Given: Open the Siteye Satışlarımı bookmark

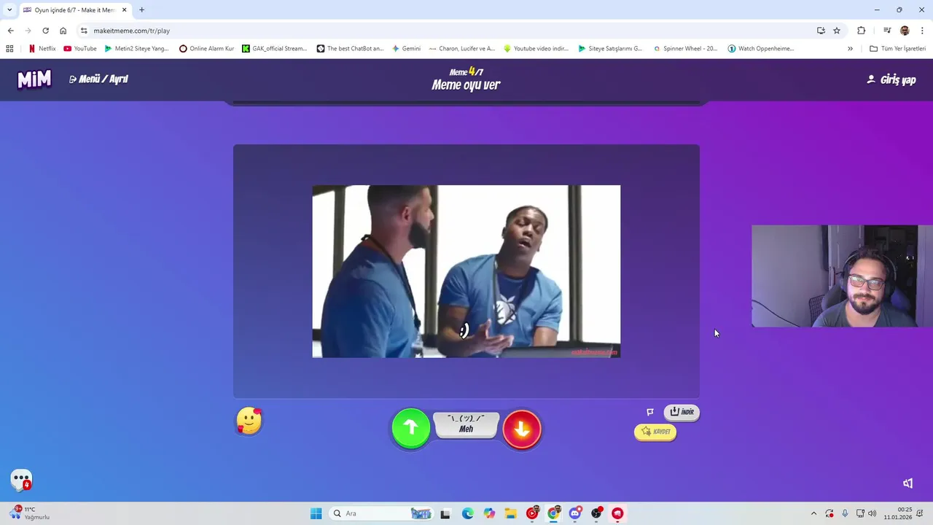Looking at the screenshot, I should tap(611, 49).
